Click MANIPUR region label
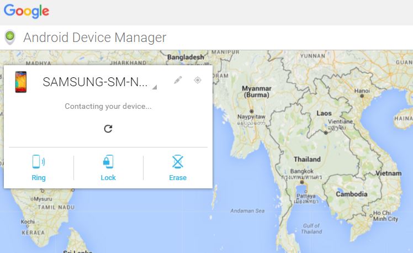 225,52
